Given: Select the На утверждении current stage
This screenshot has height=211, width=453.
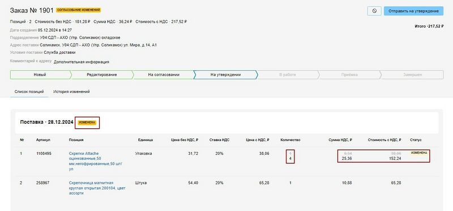Looking at the screenshot, I should [x=225, y=75].
